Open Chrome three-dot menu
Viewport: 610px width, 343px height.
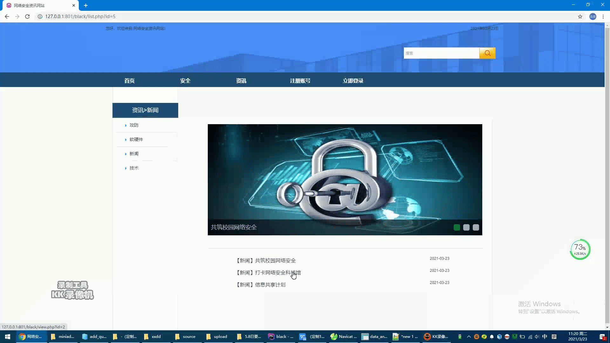pyautogui.click(x=603, y=17)
